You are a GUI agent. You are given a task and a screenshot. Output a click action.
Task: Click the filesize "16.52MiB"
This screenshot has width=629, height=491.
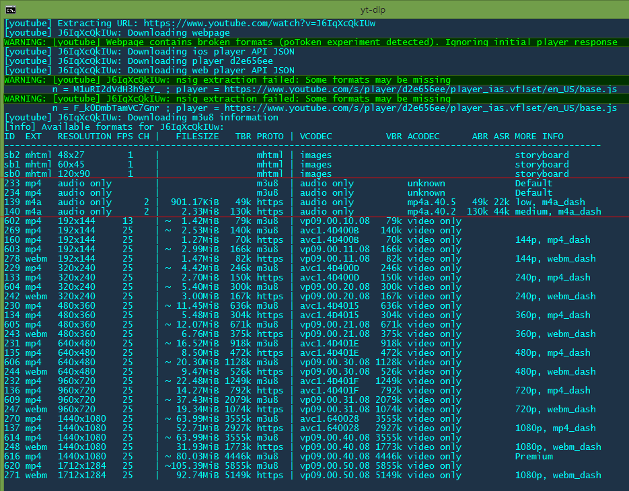click(x=197, y=344)
